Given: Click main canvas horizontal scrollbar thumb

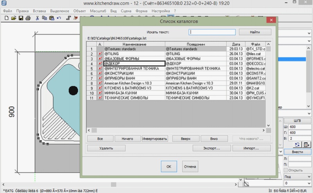Looking at the screenshot, I should click(x=113, y=184).
